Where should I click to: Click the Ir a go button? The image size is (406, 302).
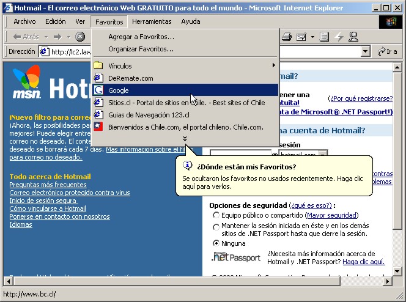388,51
